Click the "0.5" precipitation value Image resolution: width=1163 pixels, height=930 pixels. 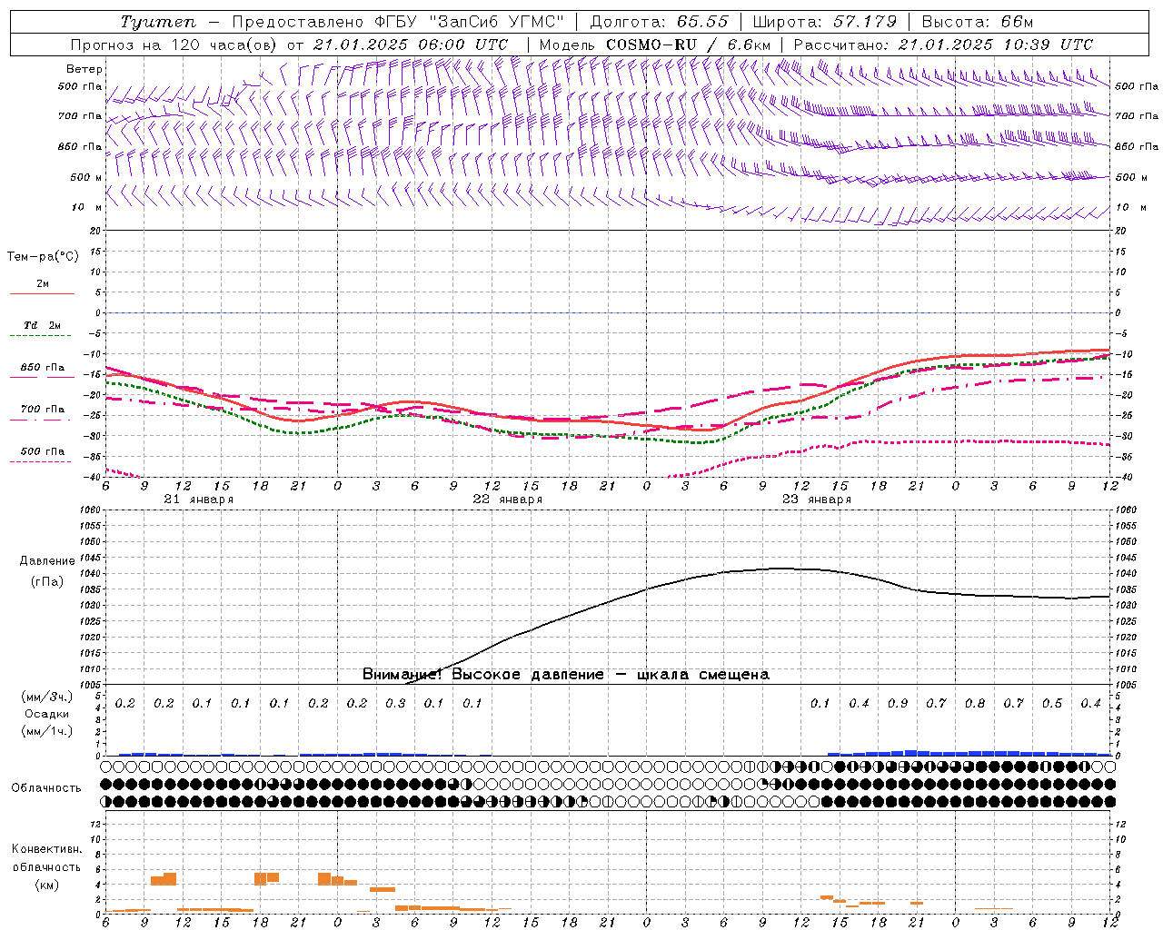1052,703
